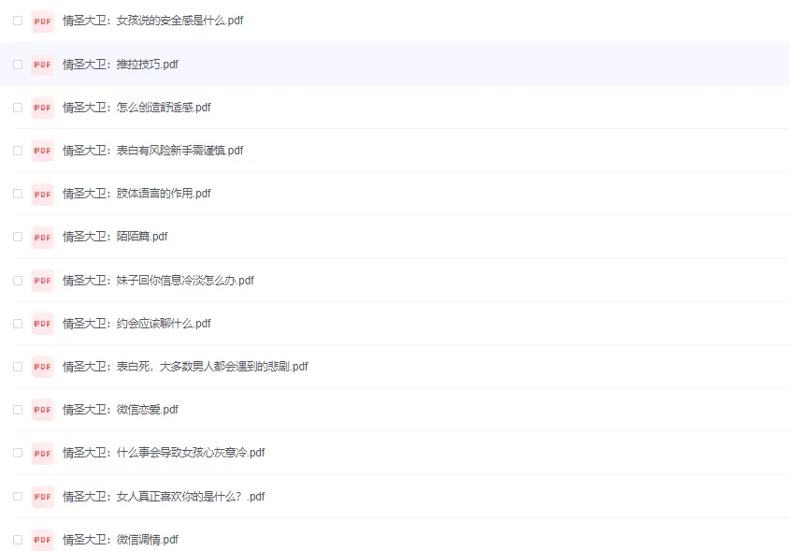The height and width of the screenshot is (551, 789).
Task: Open file 情圣大卫：女孩说的安全感是什么.pdf
Action: point(153,21)
